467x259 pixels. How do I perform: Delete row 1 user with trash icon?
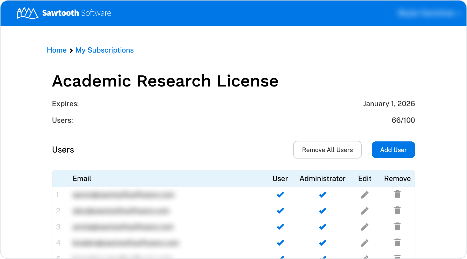click(x=397, y=194)
